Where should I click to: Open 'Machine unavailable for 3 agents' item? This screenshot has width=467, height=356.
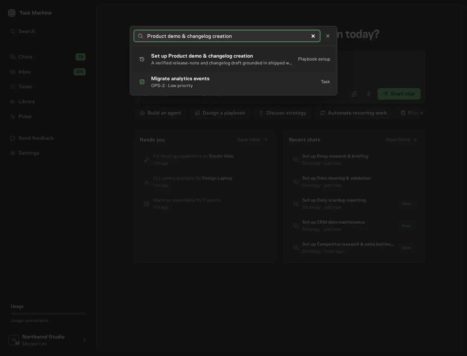205,204
